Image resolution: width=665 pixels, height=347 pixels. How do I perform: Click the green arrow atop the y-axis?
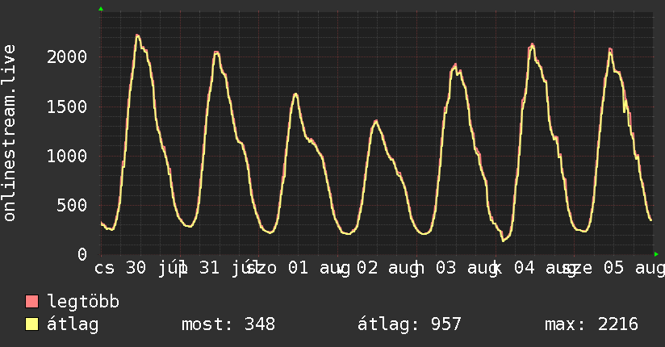pos(101,9)
